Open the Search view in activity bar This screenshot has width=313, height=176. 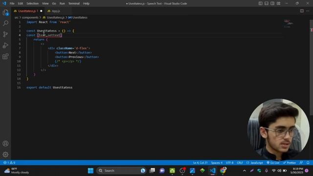tap(5, 23)
